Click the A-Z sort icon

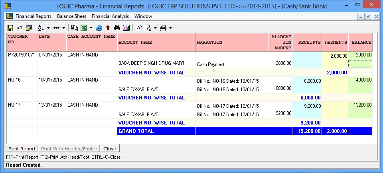41,28
